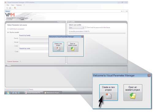Switch to the Home tab
Viewport: 157px width, 112px height.
[8, 11]
